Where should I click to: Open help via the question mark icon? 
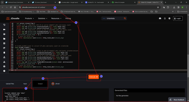[x=4, y=71]
